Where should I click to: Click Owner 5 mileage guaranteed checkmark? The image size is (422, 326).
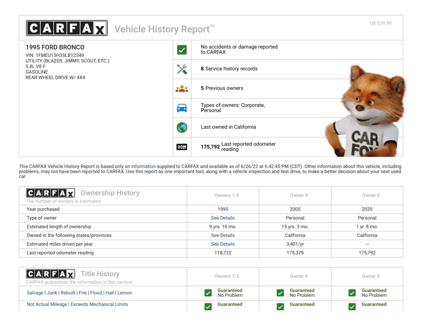352,306
